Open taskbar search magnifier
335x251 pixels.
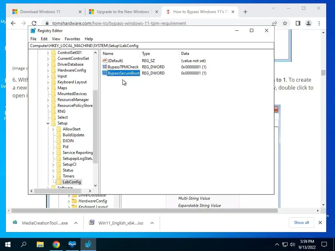pyautogui.click(x=24, y=244)
